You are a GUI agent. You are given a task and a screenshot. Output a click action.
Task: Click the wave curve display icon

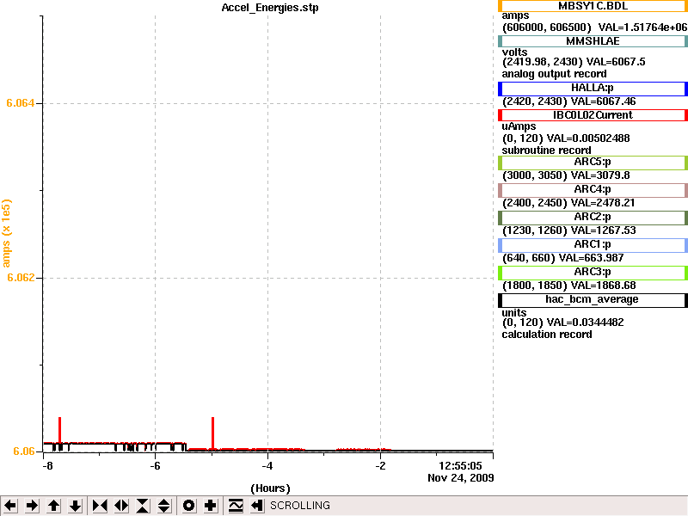tap(236, 506)
